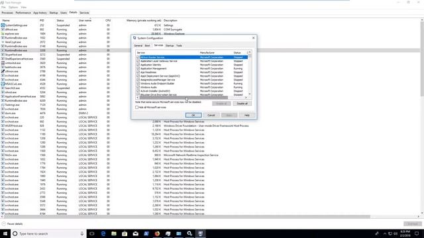Click dllhost.exe process icon
The height and width of the screenshot is (238, 424).
click(3, 29)
